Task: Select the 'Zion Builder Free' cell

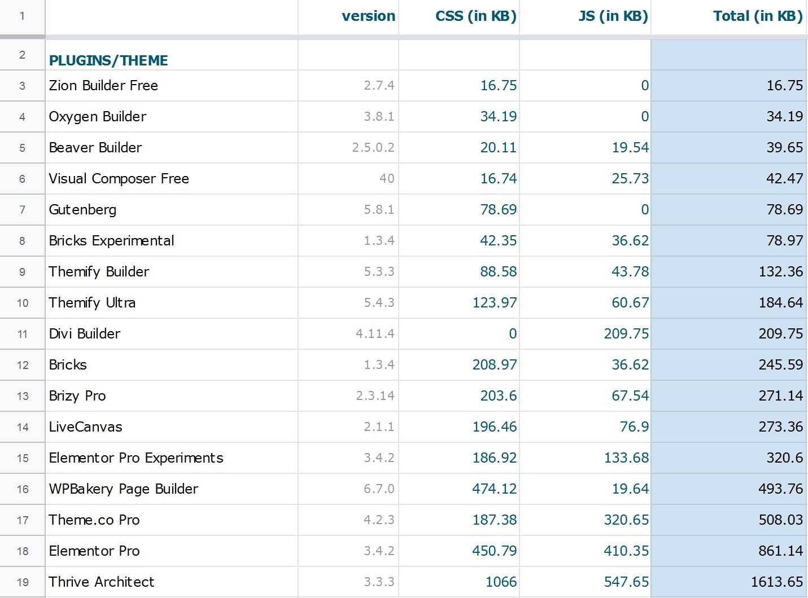Action: 172,86
